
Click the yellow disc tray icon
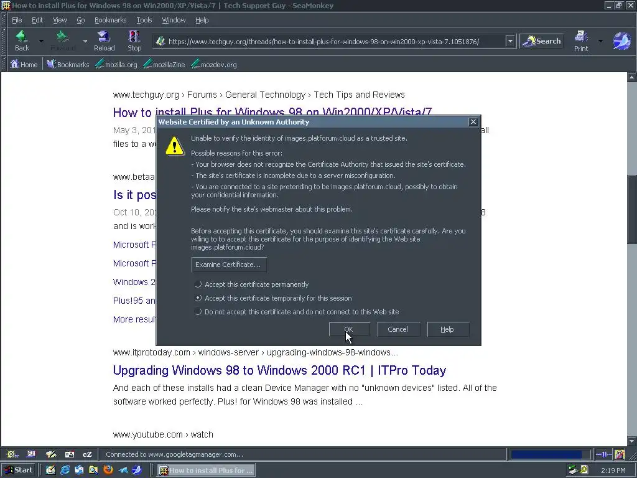pos(584,471)
